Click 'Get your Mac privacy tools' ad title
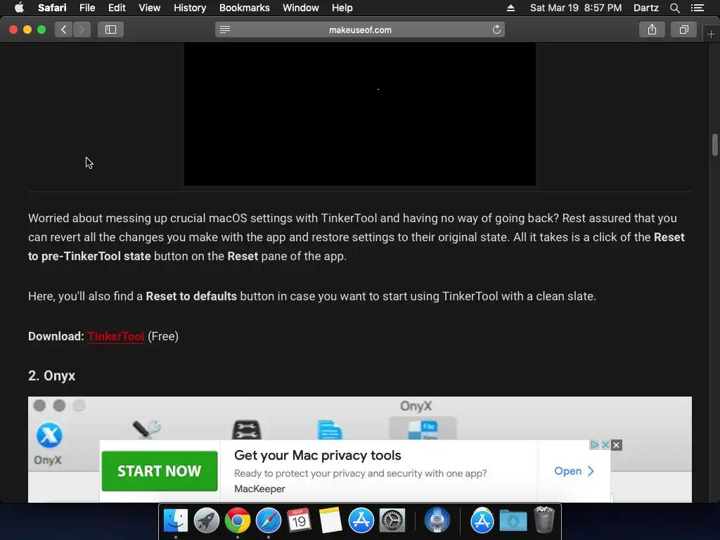The height and width of the screenshot is (540, 720). [317, 455]
